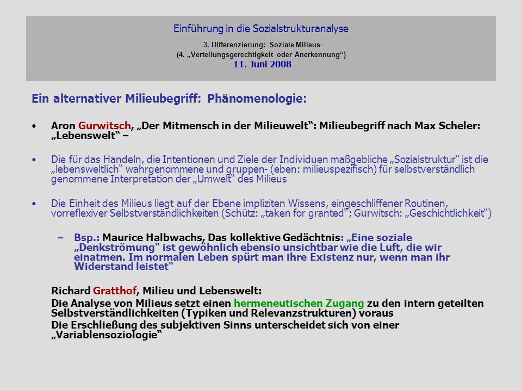Click the bullet starting 'Die für das Handeln'

pos(269,169)
